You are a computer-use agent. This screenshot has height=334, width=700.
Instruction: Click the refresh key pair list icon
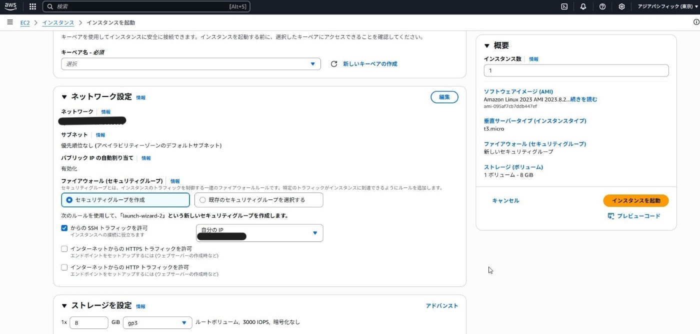(334, 64)
